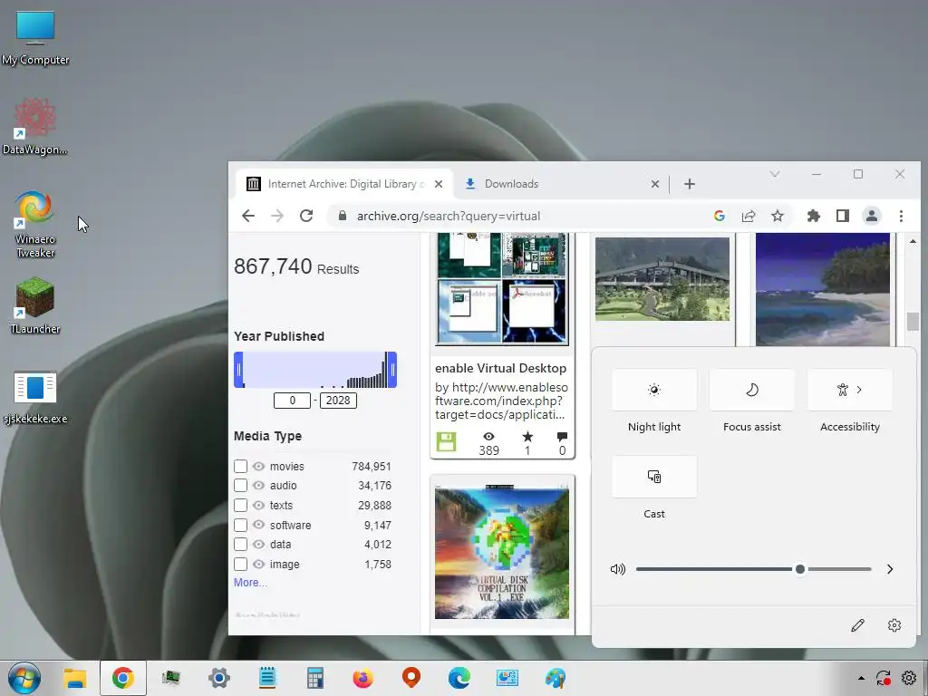Click the enable Virtual Desktop screenshot thumbnail
The width and height of the screenshot is (928, 696).
(x=502, y=288)
